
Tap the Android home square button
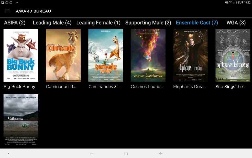pos(126,154)
